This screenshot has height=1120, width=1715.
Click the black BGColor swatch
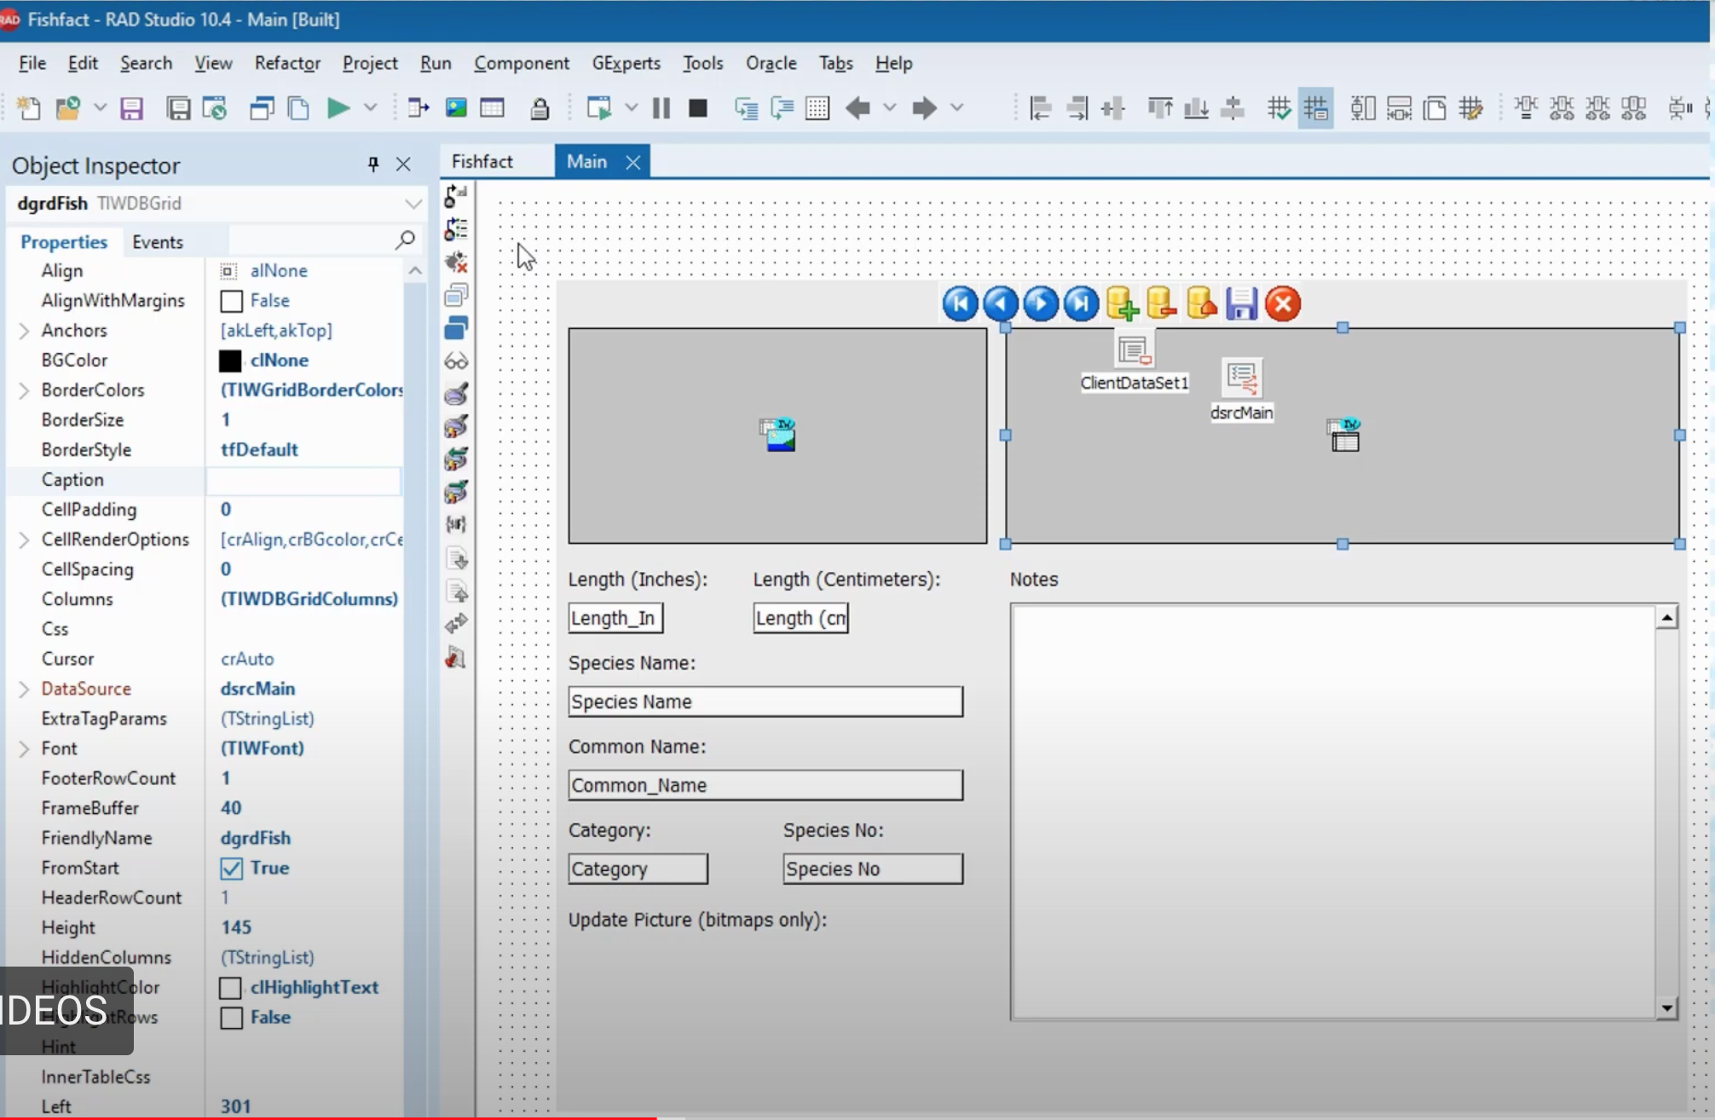point(230,361)
